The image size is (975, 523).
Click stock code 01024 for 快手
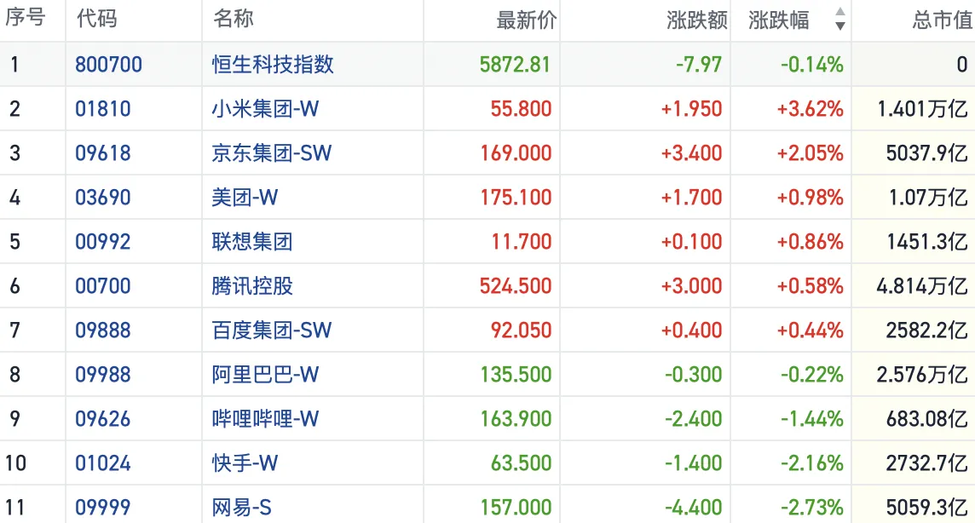click(x=103, y=463)
